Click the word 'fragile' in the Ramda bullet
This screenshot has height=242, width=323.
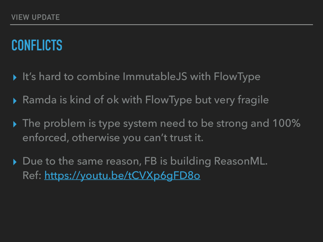click(x=253, y=100)
